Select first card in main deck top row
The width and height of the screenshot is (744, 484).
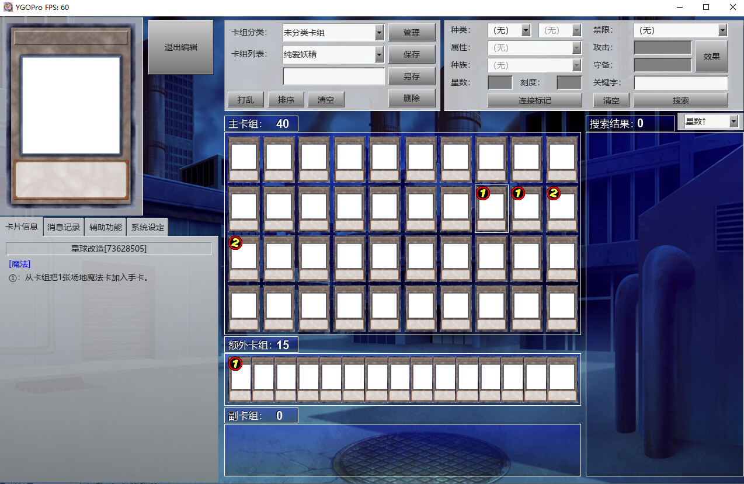point(244,159)
